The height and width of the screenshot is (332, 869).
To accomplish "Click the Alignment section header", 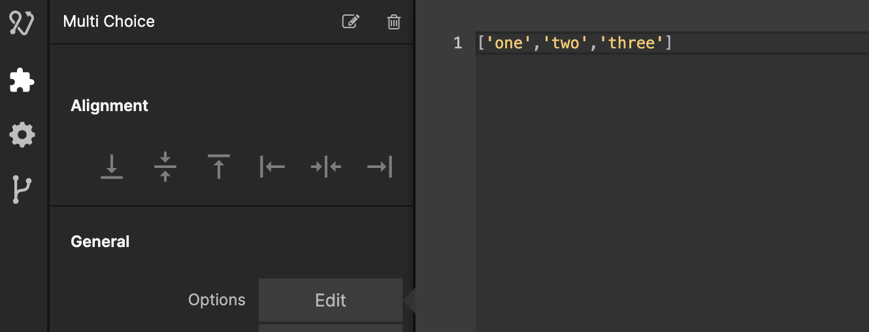I will tap(110, 106).
